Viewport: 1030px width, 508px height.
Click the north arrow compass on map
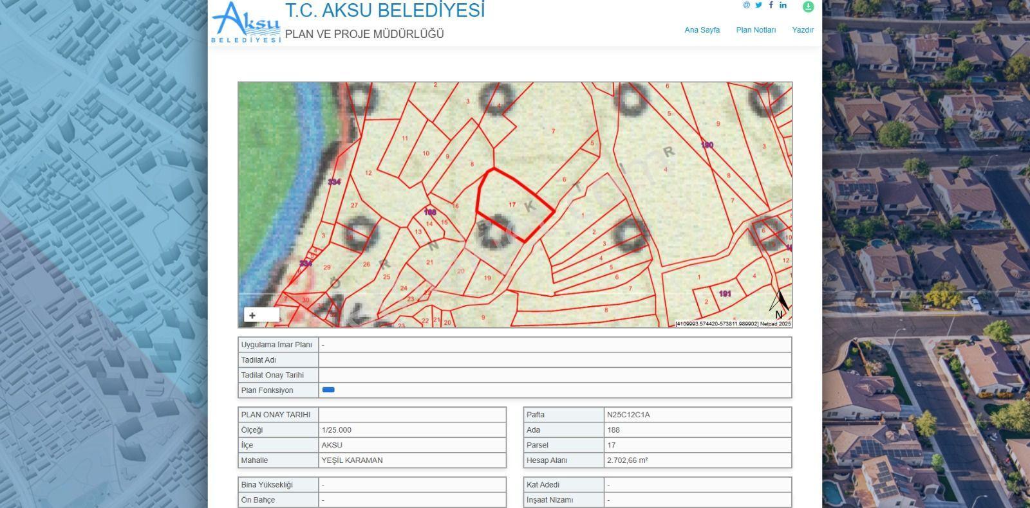tap(780, 304)
